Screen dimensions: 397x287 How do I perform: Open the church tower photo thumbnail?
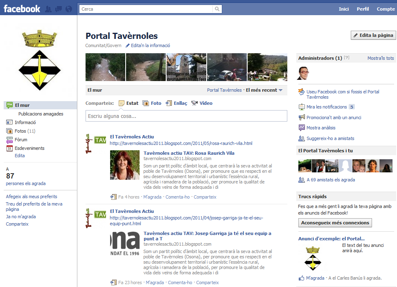(x=186, y=67)
